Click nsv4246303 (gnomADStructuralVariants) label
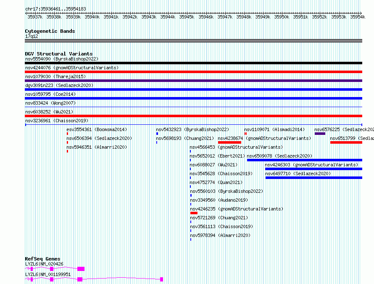The image size is (374, 284). (x=311, y=165)
